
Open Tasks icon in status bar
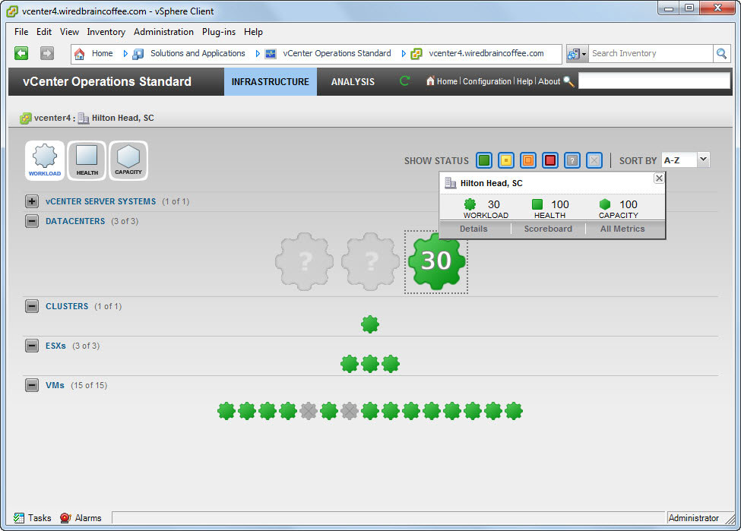pos(19,518)
